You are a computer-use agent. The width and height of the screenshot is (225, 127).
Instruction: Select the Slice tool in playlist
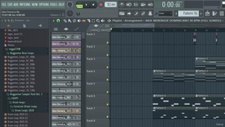coord(89,21)
